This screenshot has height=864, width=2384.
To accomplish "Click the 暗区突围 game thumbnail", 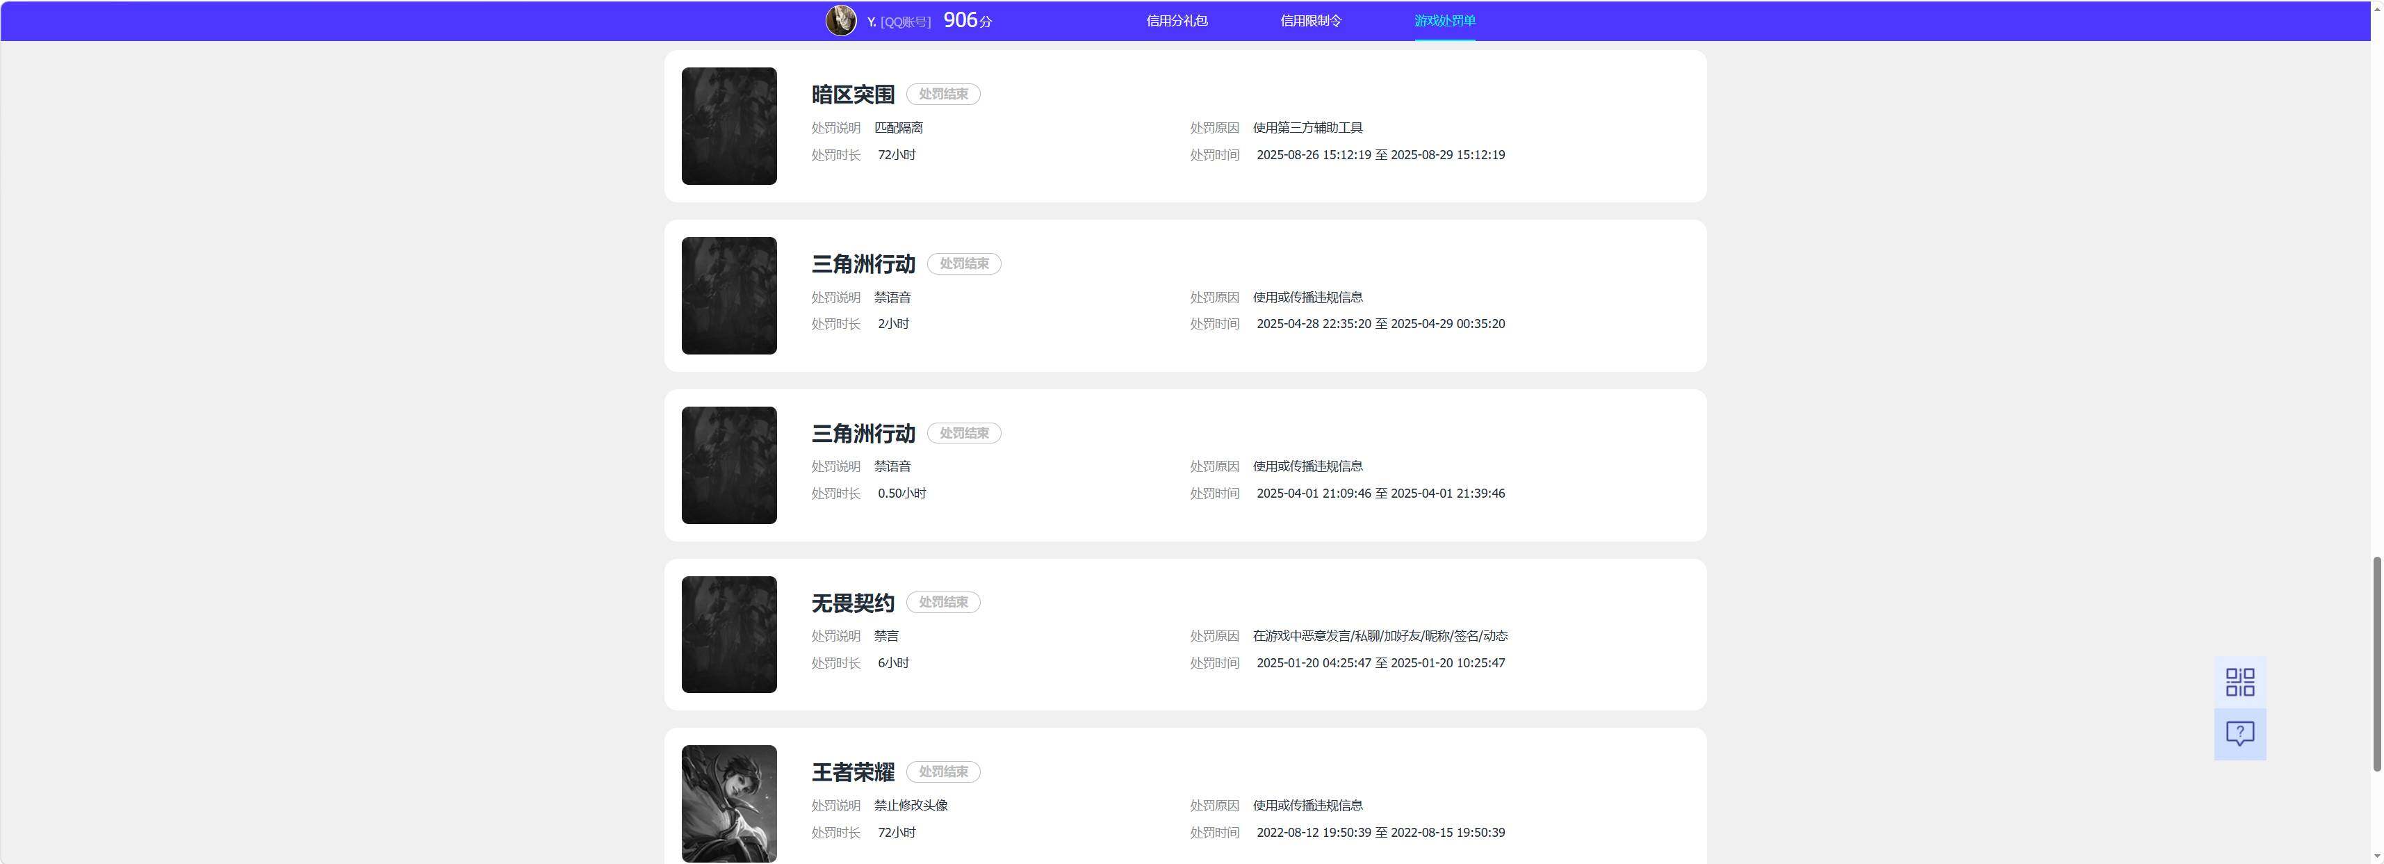I will 729,126.
